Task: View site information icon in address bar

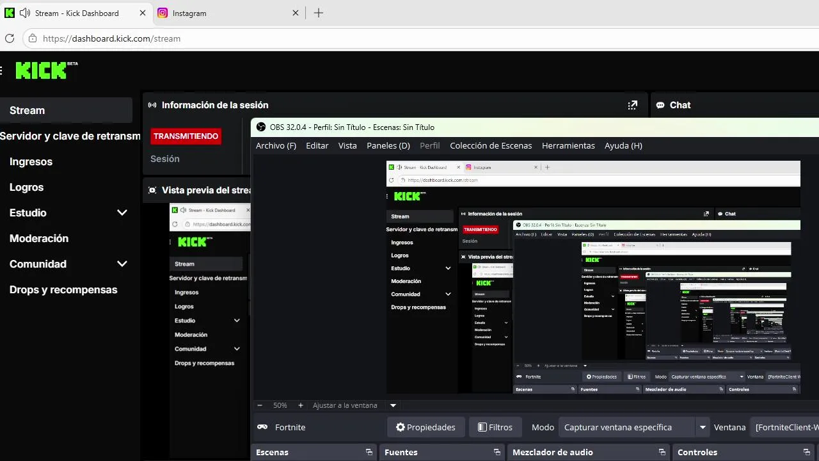Action: [x=32, y=38]
